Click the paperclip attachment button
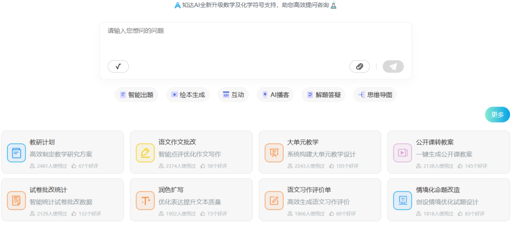 (x=359, y=66)
